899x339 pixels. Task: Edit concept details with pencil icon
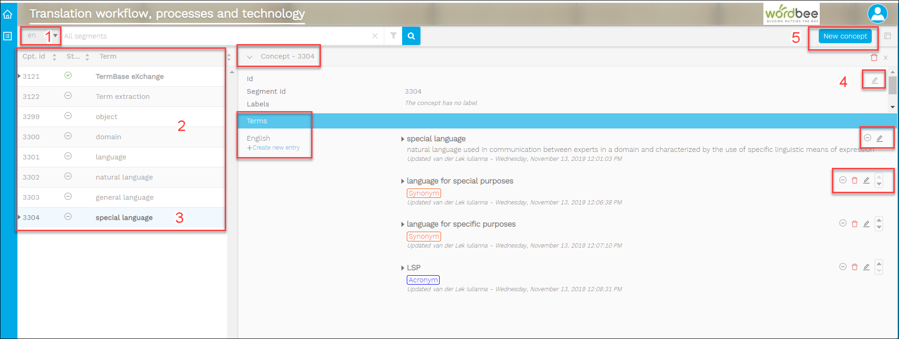(x=875, y=80)
